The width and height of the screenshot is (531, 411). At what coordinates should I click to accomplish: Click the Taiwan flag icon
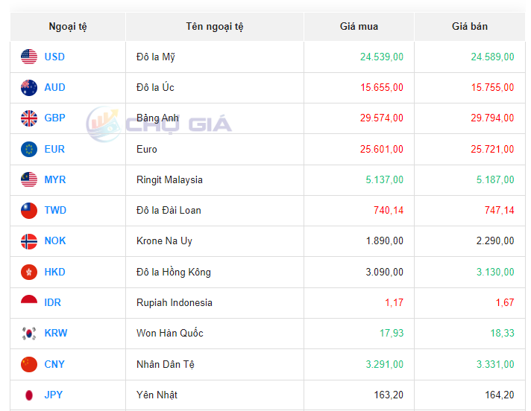(29, 210)
